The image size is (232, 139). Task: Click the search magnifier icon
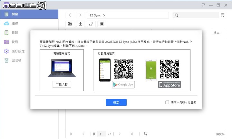click(x=176, y=15)
